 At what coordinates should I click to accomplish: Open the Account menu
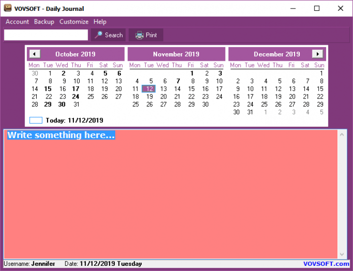[x=17, y=22]
